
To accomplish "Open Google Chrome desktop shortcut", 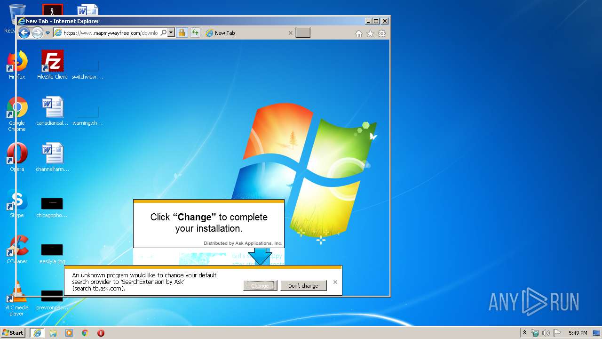I will coord(17,114).
